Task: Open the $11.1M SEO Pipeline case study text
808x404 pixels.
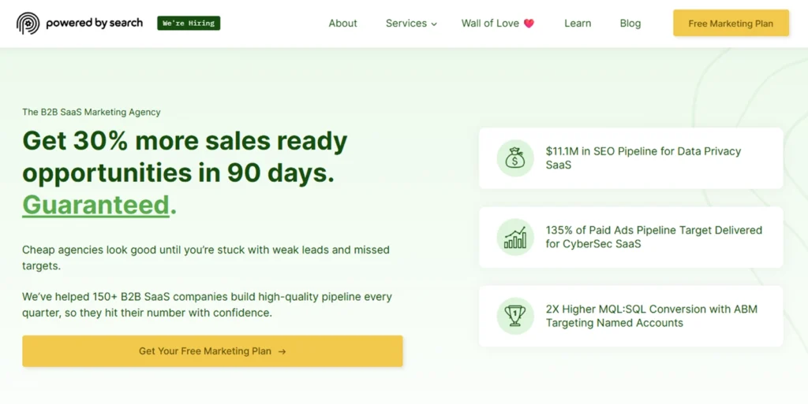Action: coord(643,158)
